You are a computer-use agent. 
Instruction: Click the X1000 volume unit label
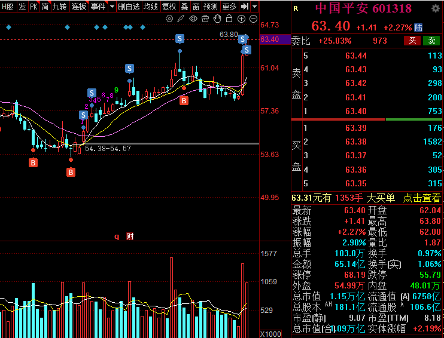270,334
